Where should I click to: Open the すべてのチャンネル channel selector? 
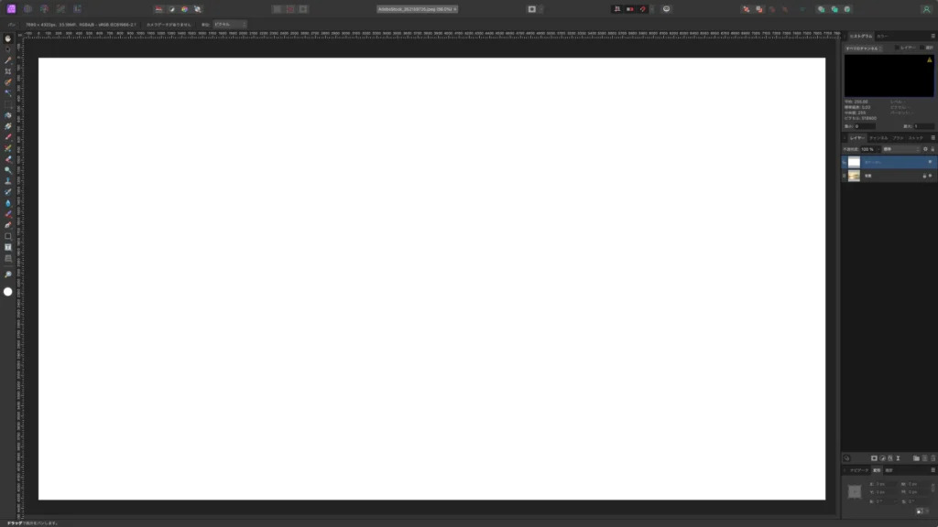[862, 48]
